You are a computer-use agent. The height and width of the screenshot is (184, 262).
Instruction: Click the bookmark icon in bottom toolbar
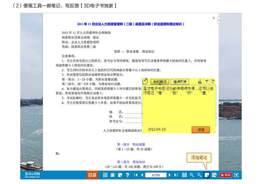tap(112, 175)
